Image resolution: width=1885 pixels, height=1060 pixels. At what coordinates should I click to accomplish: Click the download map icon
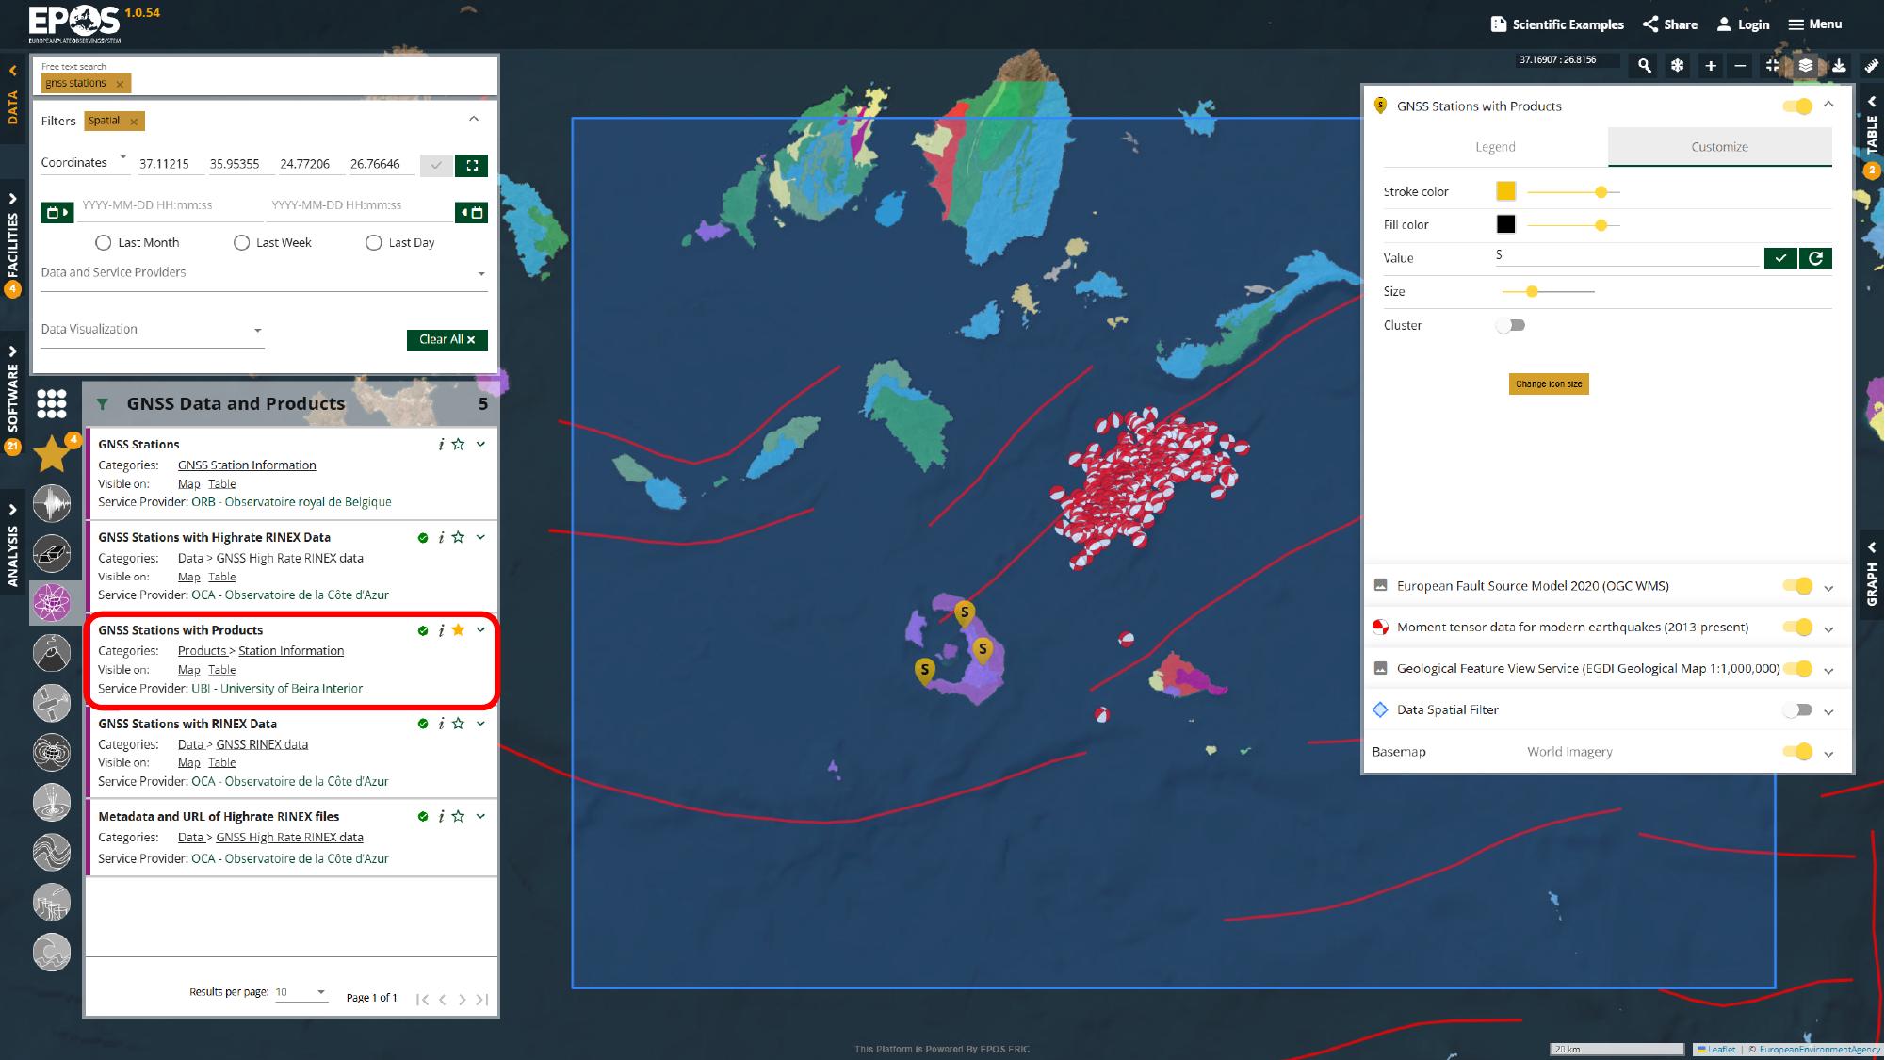(x=1838, y=66)
